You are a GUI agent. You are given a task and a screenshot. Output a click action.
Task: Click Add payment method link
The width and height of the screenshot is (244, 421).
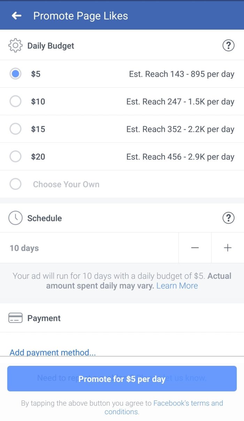tap(53, 352)
